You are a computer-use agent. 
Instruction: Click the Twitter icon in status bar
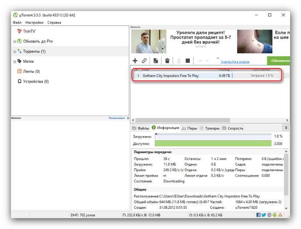[x=264, y=215]
